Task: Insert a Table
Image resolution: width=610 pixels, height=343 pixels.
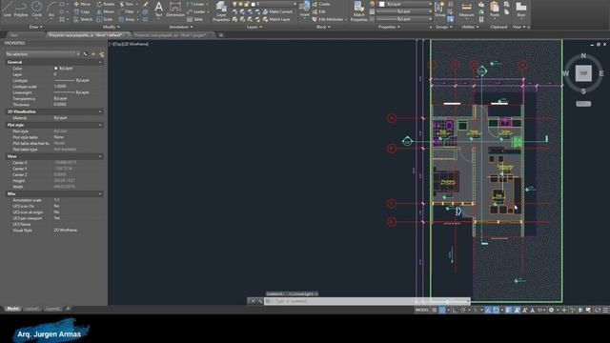Action: coord(194,19)
